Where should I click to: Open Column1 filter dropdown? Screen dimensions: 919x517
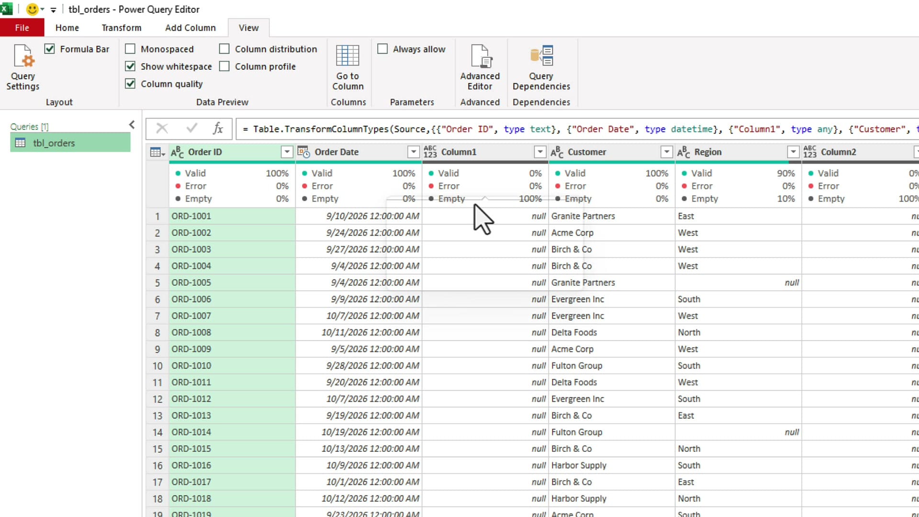click(x=540, y=152)
